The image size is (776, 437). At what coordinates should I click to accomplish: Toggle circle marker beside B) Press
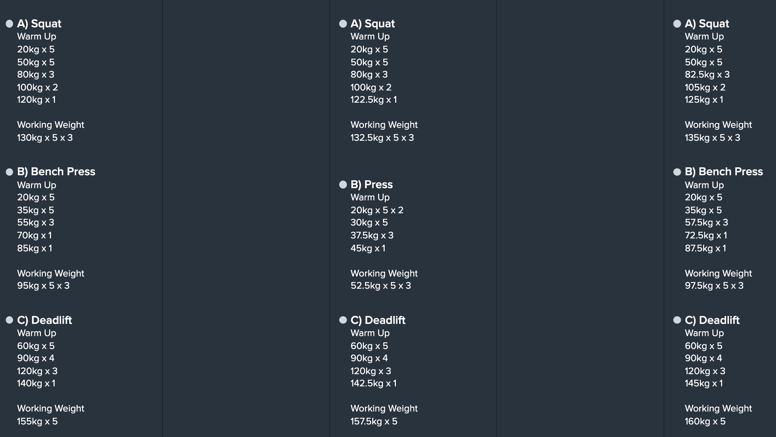click(x=343, y=185)
